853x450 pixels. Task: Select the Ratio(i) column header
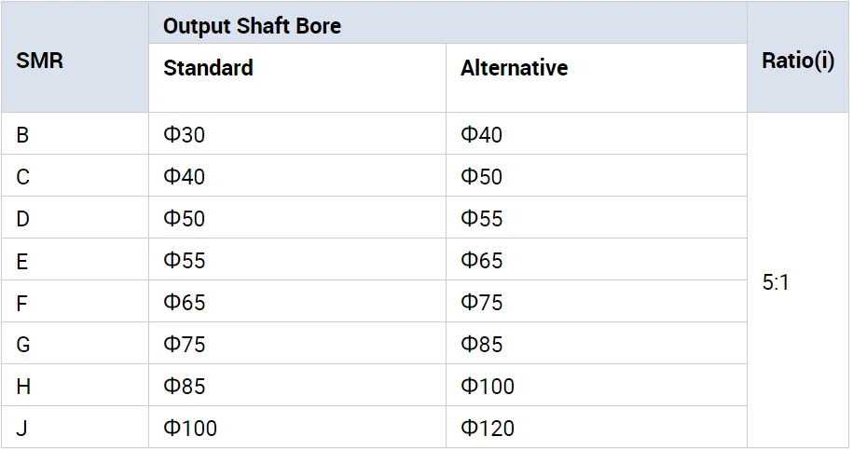click(798, 57)
